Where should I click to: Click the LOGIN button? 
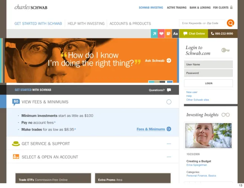coord(208,83)
